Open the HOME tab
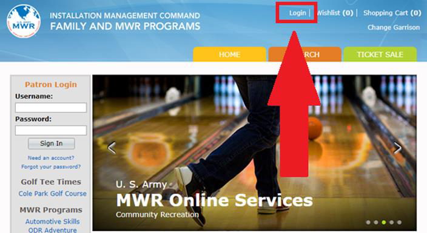 click(229, 54)
